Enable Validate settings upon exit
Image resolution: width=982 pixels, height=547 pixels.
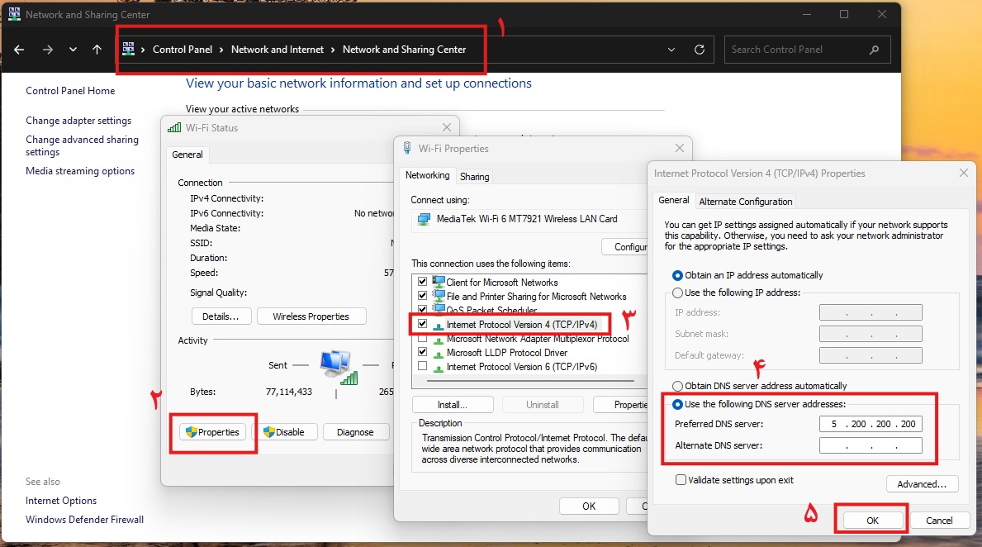tap(681, 480)
